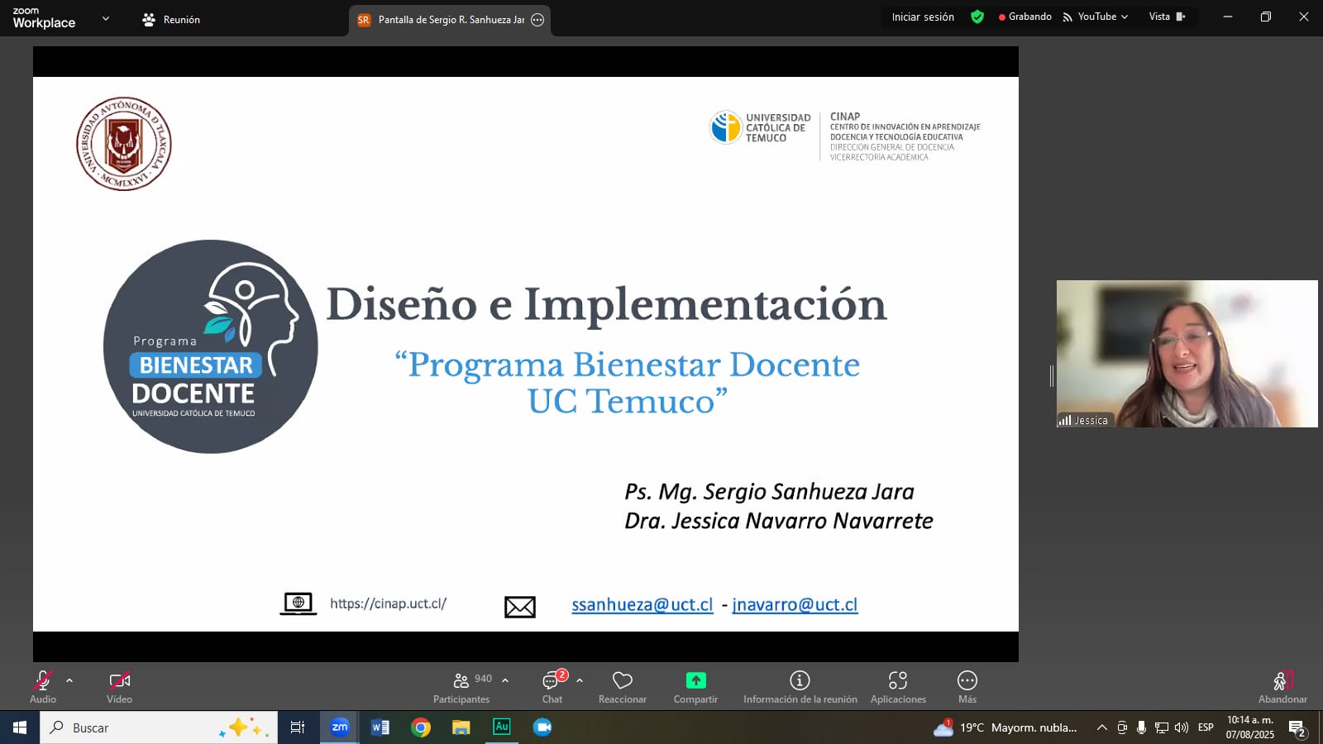The image size is (1323, 744).
Task: Click Iniciar sesión
Action: click(x=923, y=17)
